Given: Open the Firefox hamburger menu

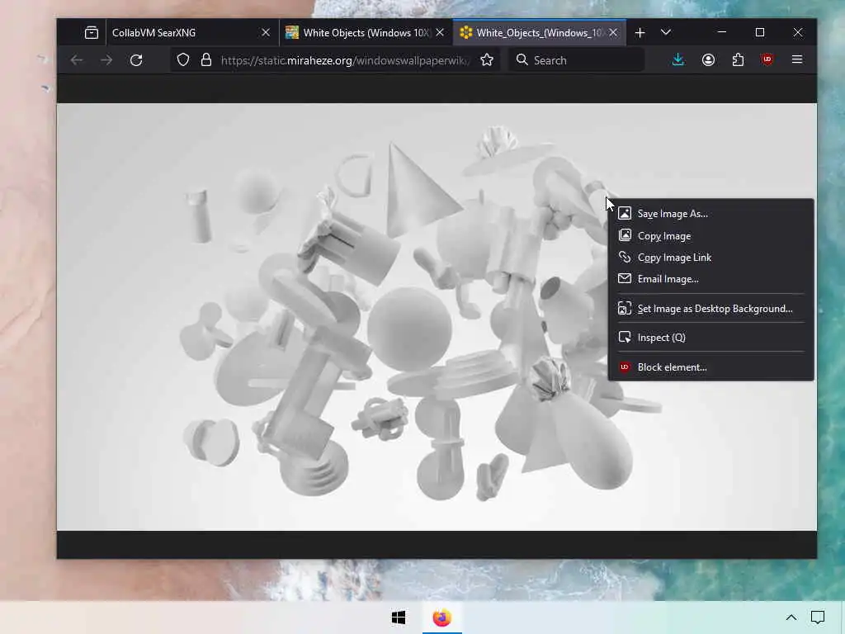Looking at the screenshot, I should pos(797,59).
